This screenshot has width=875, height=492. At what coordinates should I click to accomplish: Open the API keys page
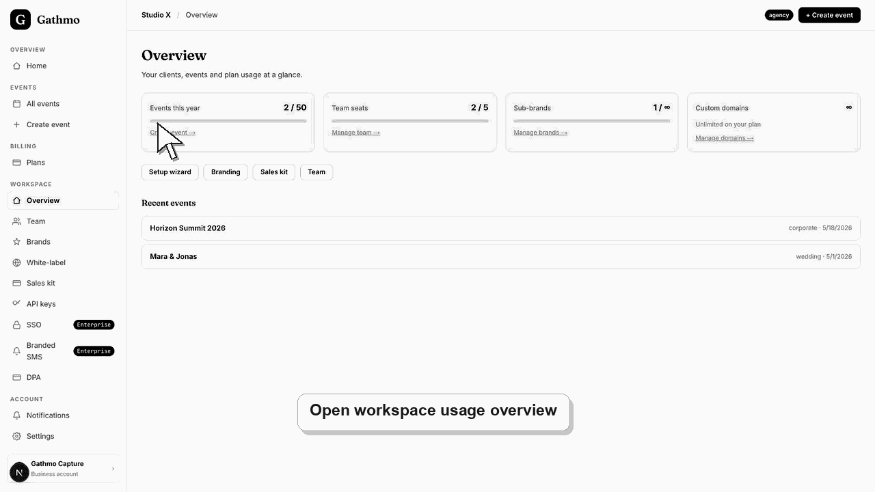click(63, 303)
